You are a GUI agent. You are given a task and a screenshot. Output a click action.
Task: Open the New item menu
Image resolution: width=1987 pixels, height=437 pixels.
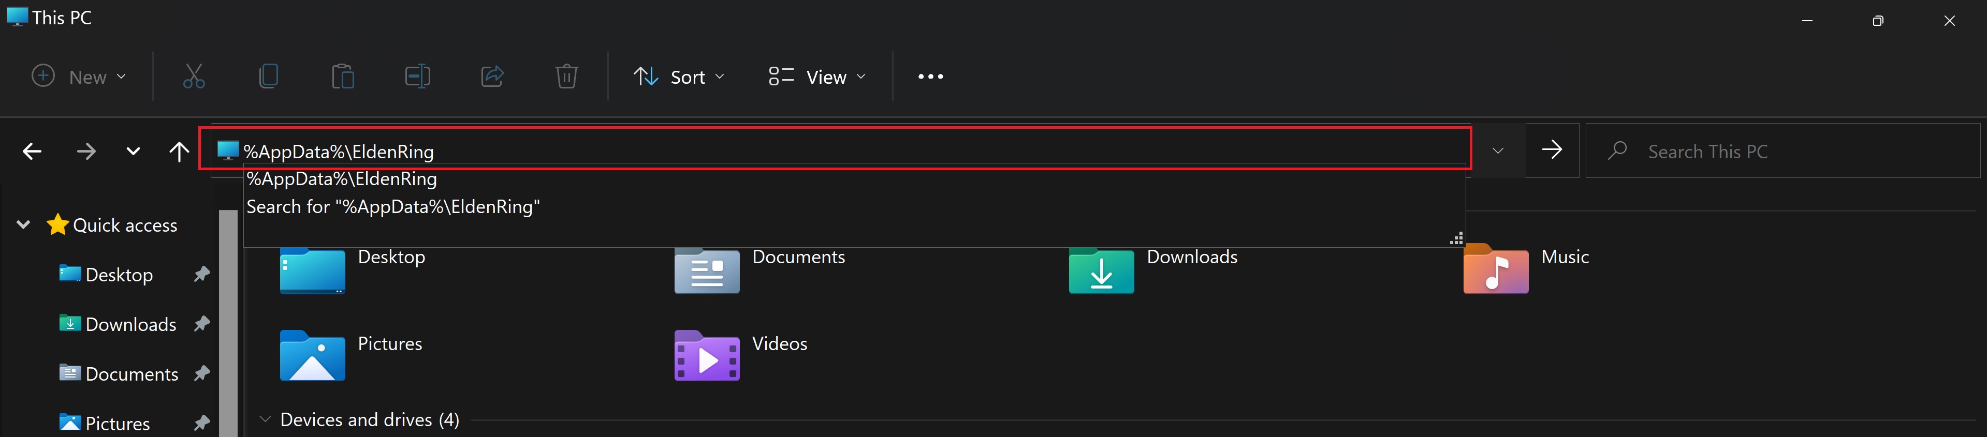(x=79, y=77)
